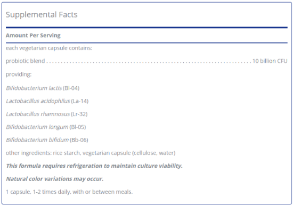Click 'Natural color variations may occur' text

(x=55, y=179)
